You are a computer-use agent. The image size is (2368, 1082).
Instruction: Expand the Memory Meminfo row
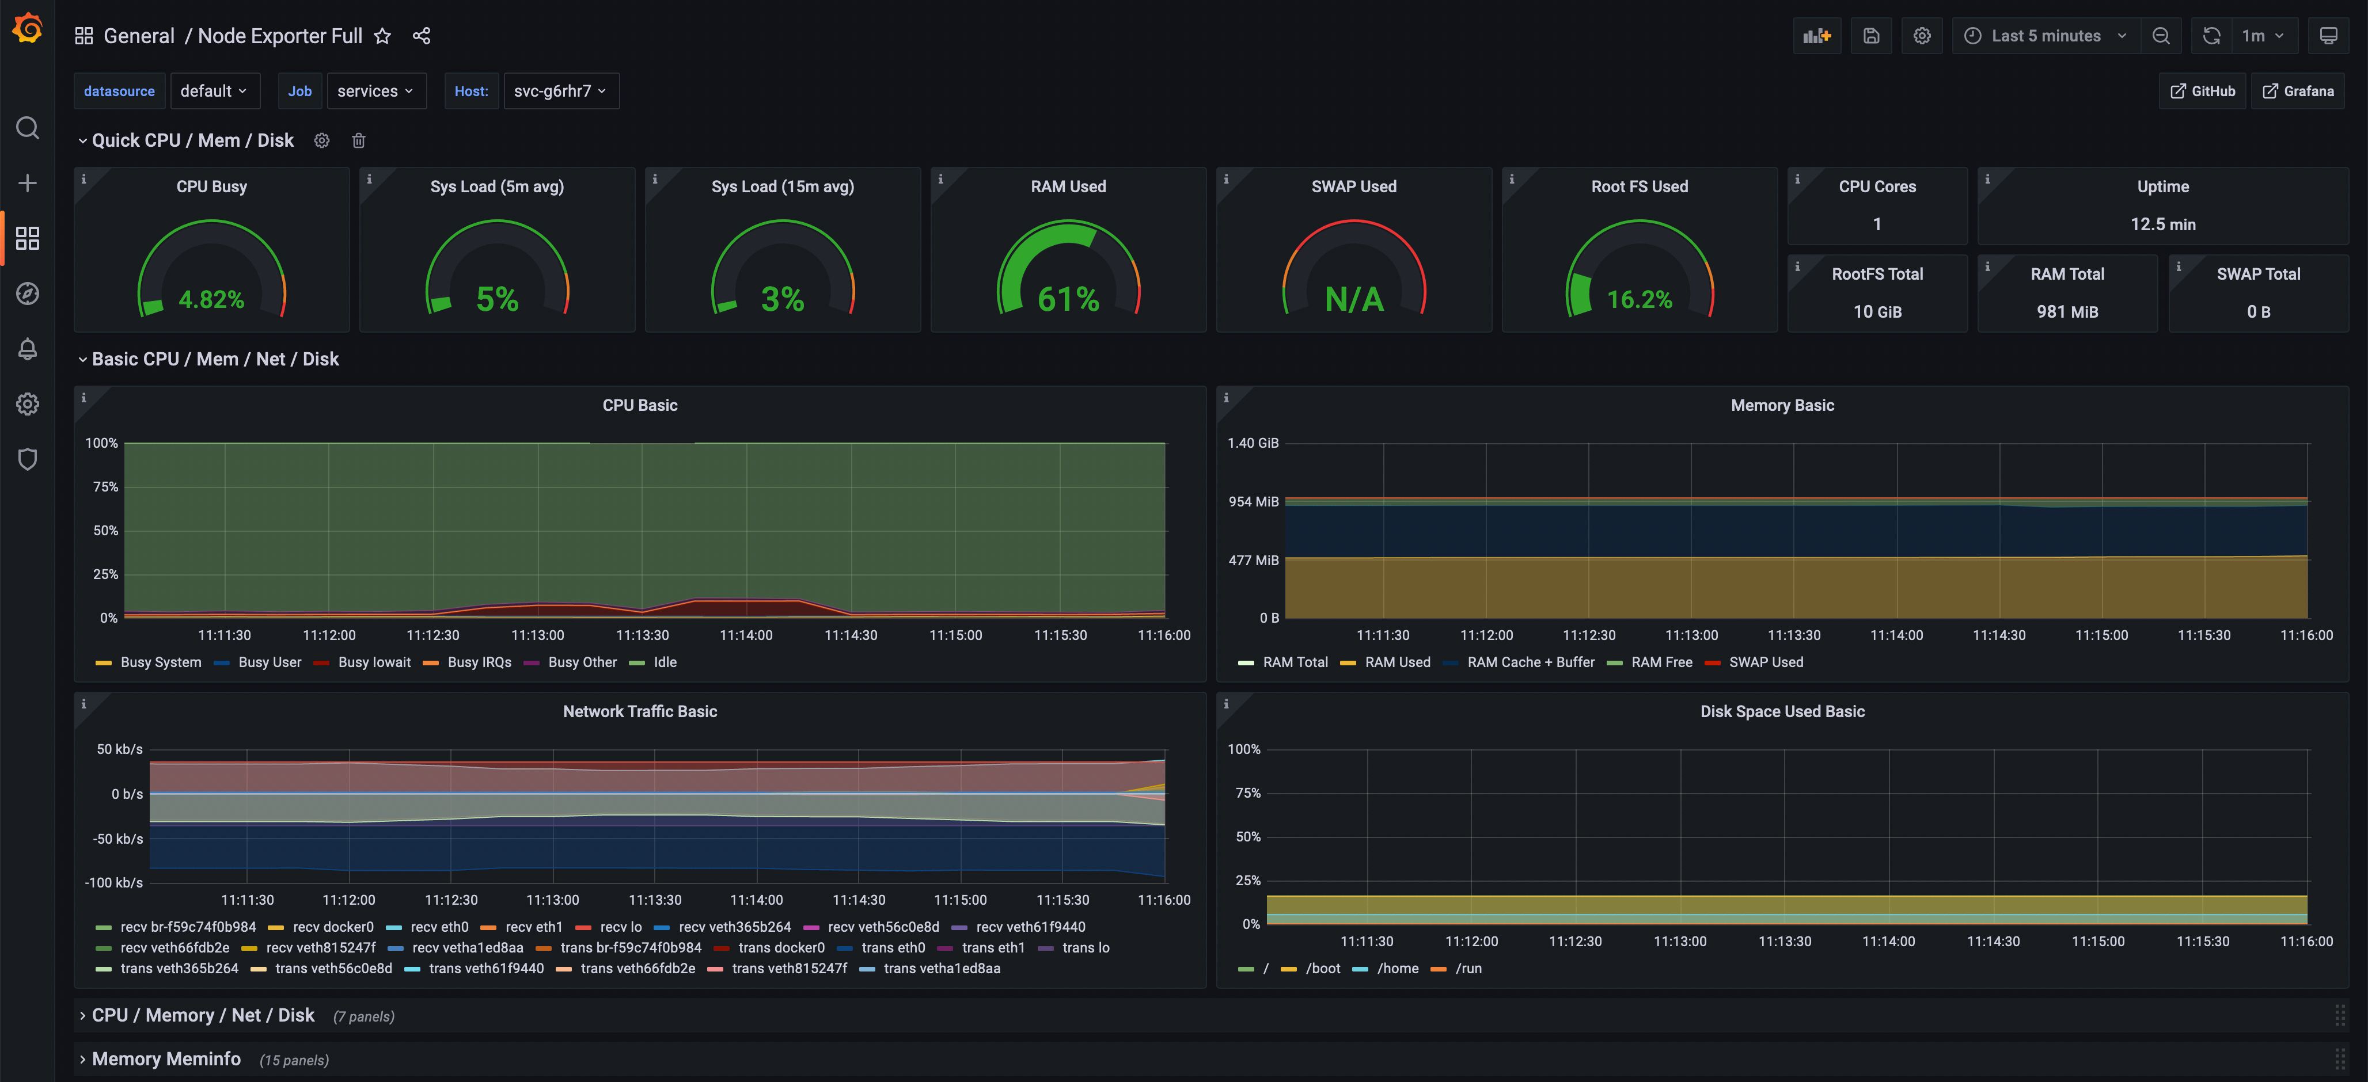tap(165, 1059)
